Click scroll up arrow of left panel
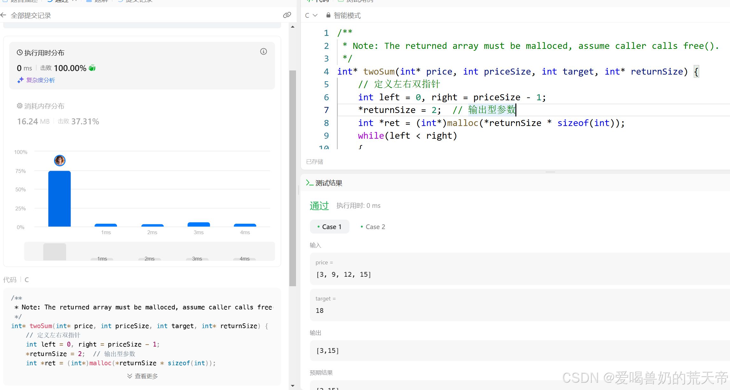 [293, 27]
